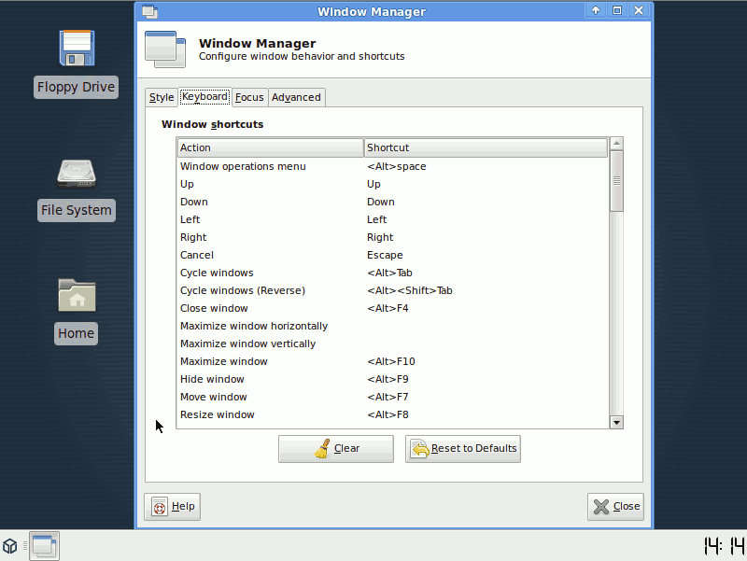Switch to the Style tab
Image resolution: width=747 pixels, height=561 pixels.
[x=162, y=97]
